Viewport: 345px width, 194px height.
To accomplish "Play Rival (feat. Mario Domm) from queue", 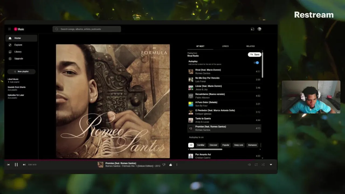I will 224,71.
